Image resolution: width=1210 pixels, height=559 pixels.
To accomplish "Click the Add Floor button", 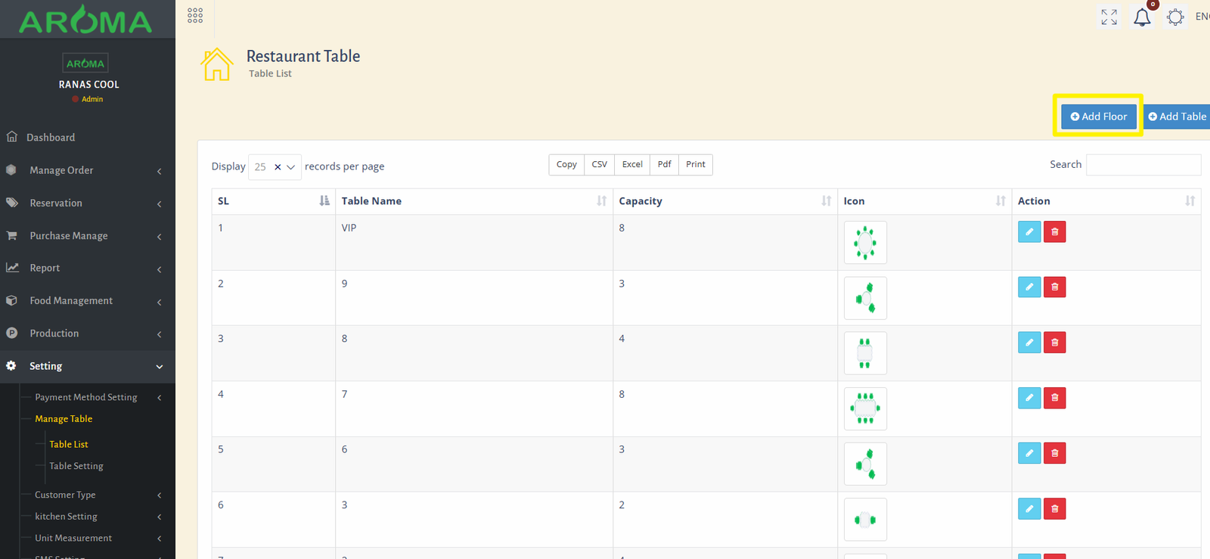I will [x=1098, y=116].
